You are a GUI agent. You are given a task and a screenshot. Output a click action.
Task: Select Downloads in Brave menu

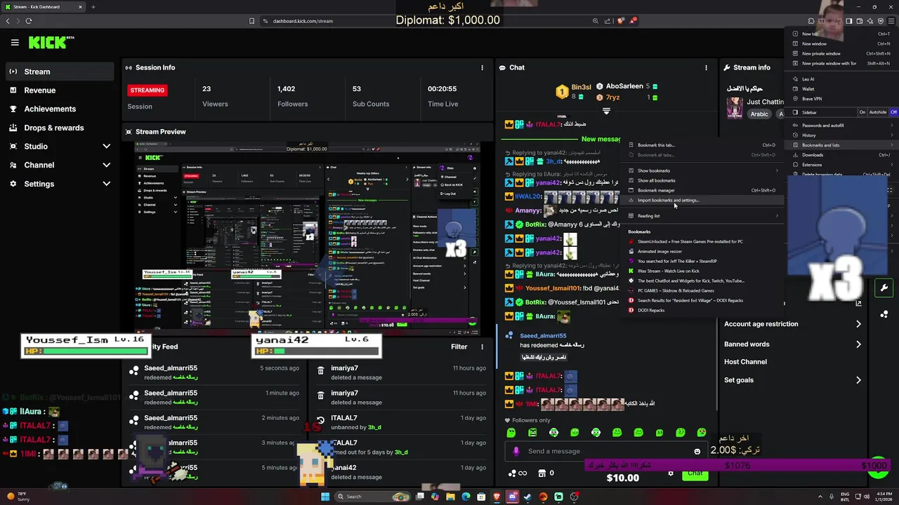pyautogui.click(x=843, y=155)
